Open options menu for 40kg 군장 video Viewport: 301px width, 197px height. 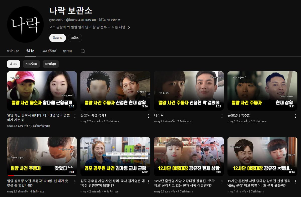click(x=295, y=182)
